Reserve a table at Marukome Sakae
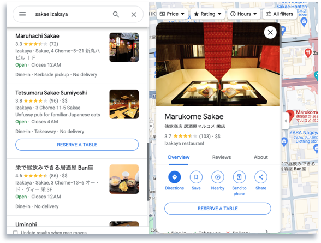Image resolution: width=321 pixels, height=243 pixels. click(x=218, y=209)
